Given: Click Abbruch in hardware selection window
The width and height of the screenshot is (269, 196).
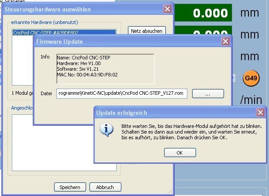Looking at the screenshot, I should coord(105,187).
